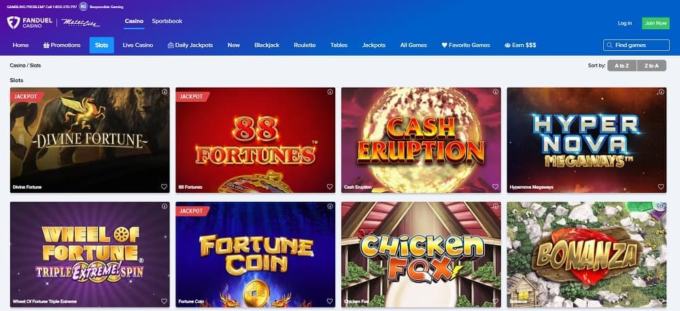This screenshot has height=311, width=680.
Task: Click the FanDuel Casino shield logo
Action: pos(14,22)
